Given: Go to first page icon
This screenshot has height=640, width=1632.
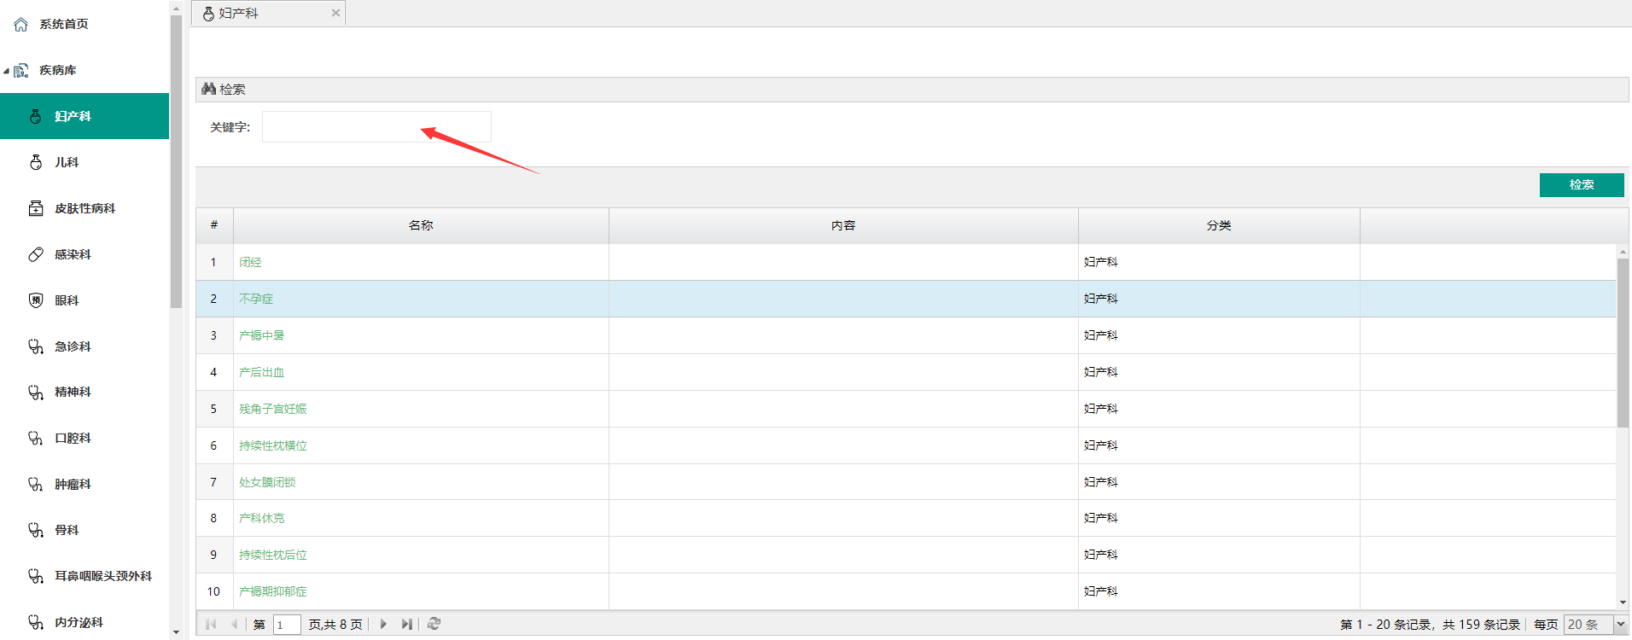Looking at the screenshot, I should (211, 624).
